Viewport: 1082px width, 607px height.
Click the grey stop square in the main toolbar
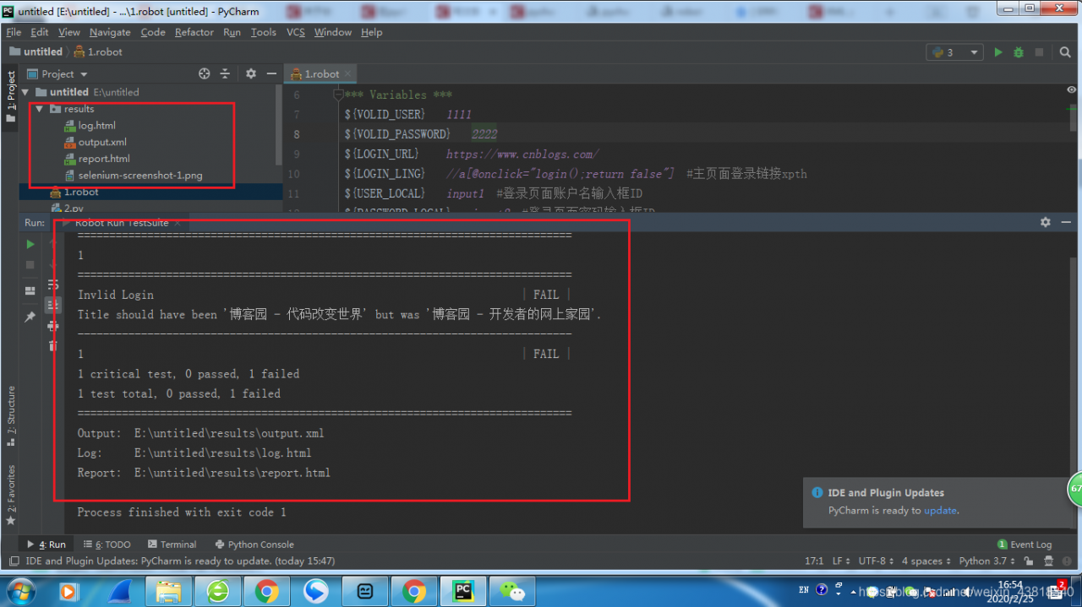click(x=1039, y=52)
